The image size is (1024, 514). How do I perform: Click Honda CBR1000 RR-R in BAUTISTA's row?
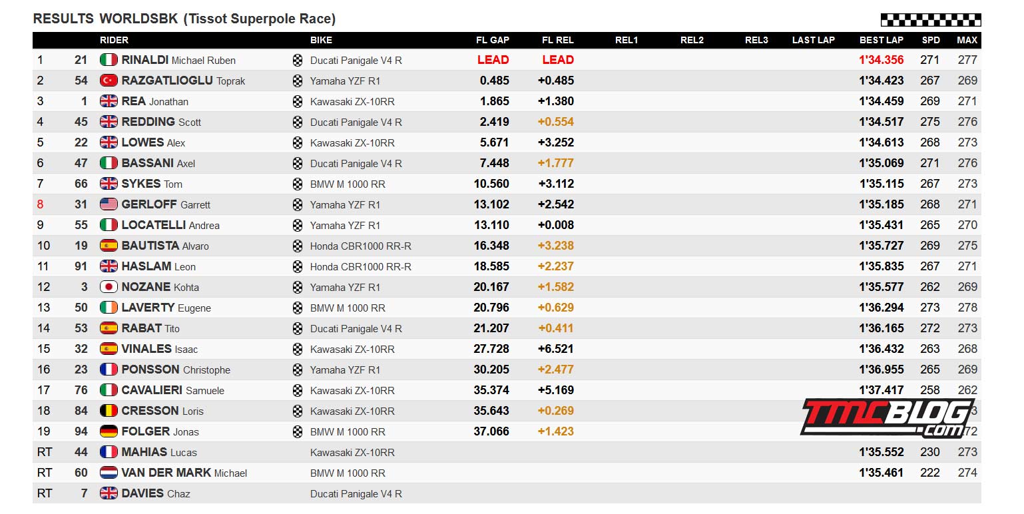coord(361,246)
